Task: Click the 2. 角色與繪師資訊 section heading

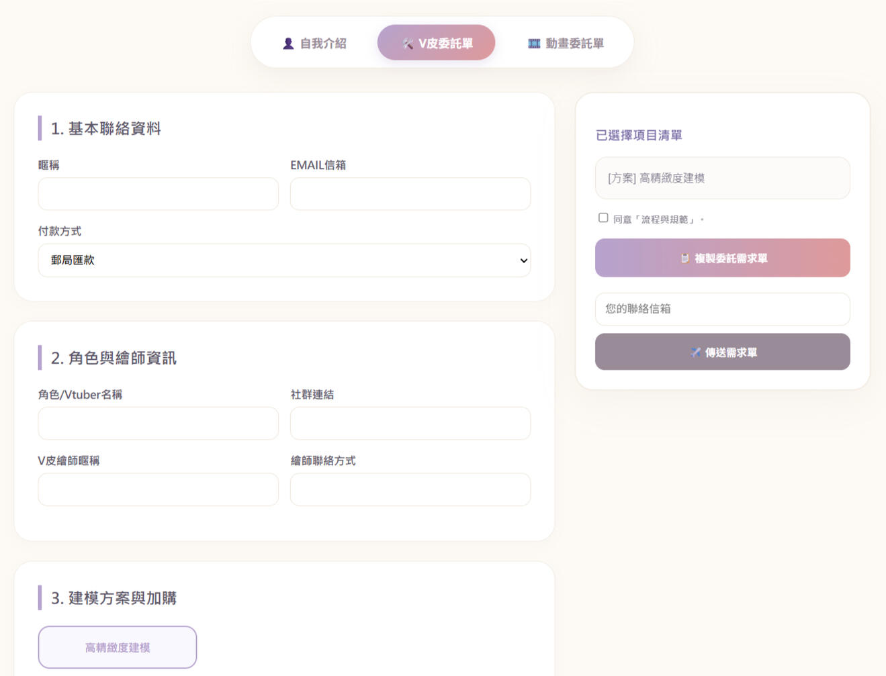Action: pos(114,358)
